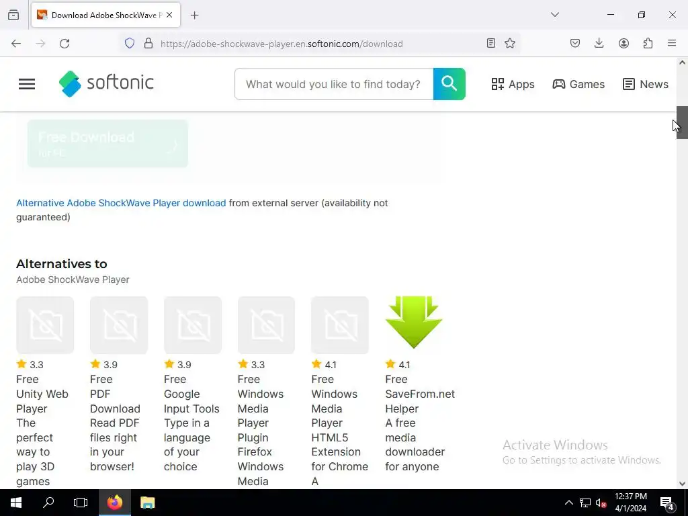Click the SaveFrom.net Helper green arrow icon

click(414, 322)
